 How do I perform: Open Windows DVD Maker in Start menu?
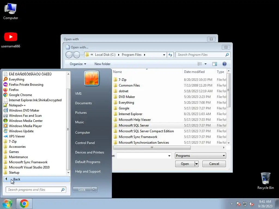click(24, 110)
